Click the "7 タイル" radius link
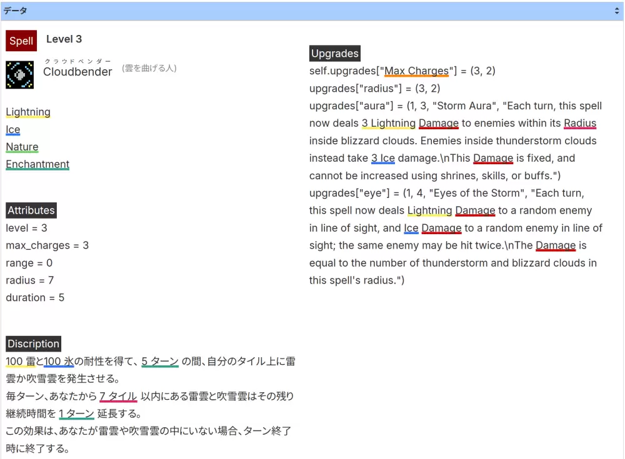This screenshot has width=625, height=459. (118, 397)
